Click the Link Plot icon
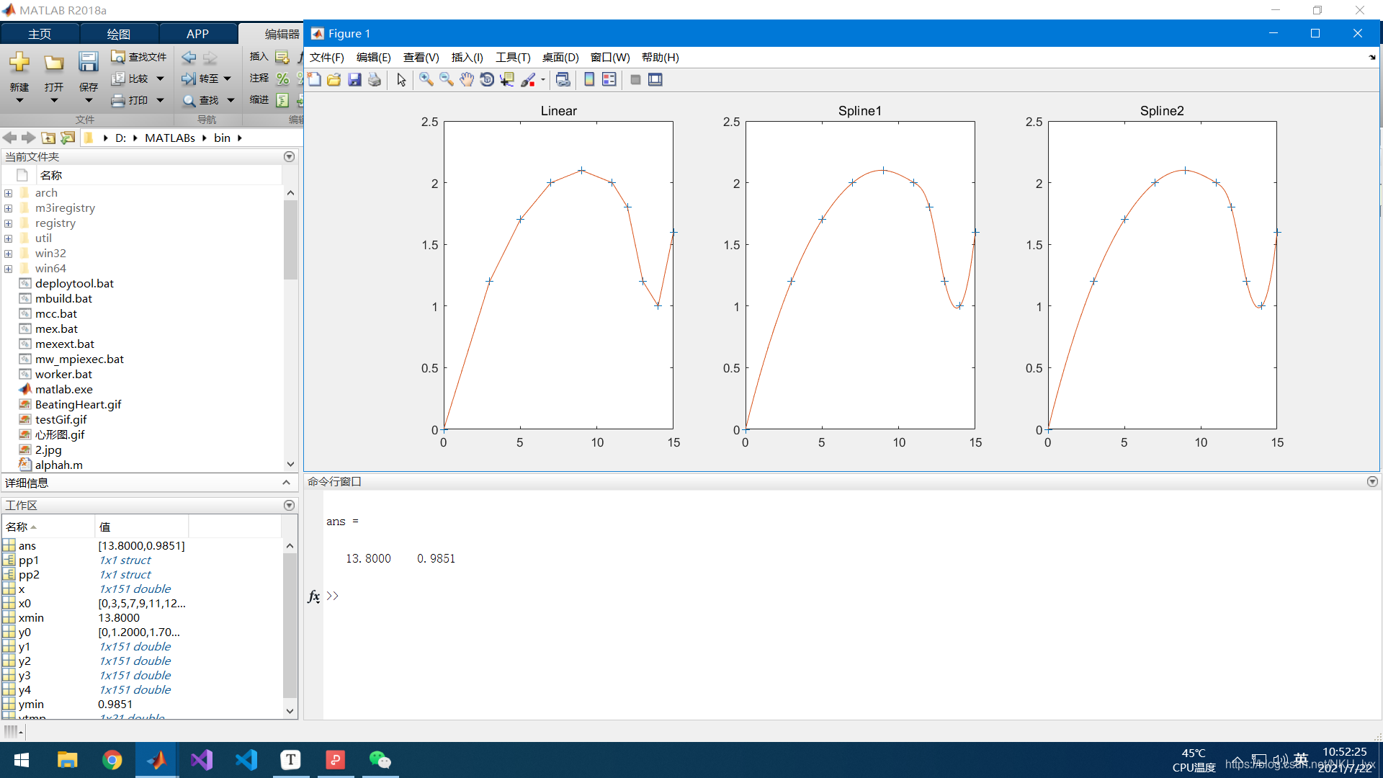1383x778 pixels. coord(563,80)
